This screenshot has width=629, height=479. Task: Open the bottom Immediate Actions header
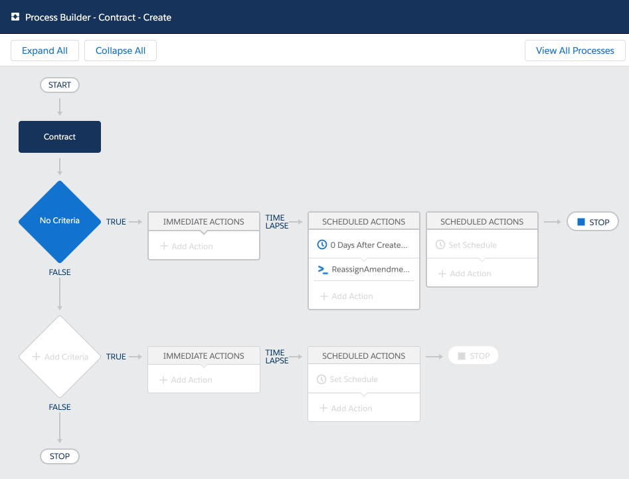[204, 356]
